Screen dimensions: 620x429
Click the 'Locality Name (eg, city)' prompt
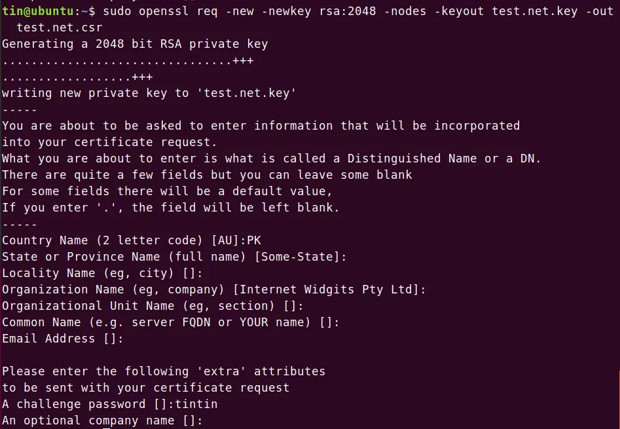[x=88, y=273]
